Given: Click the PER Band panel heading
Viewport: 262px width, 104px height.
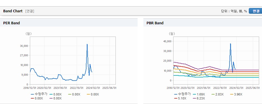Looking at the screenshot, I should tap(11, 23).
